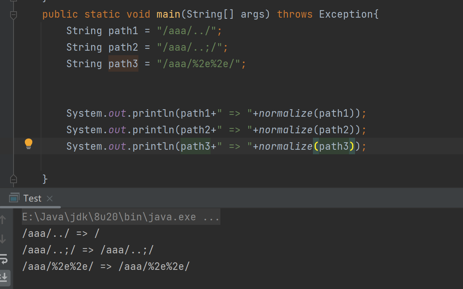Click the down arrow in the console sidebar
This screenshot has height=289, width=463.
click(x=3, y=239)
